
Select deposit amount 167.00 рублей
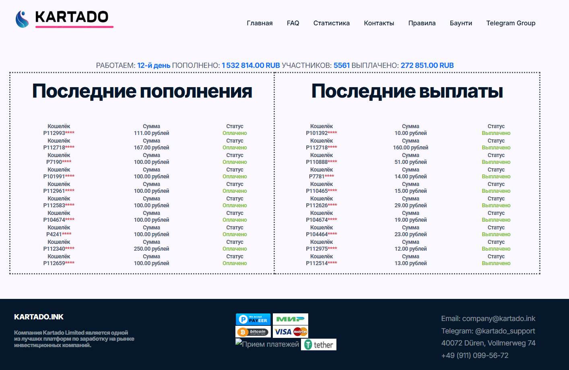pos(151,147)
